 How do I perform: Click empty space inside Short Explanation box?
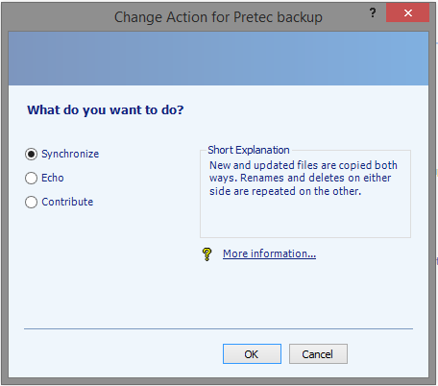point(304,218)
